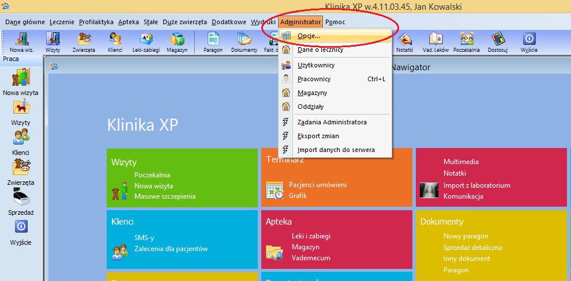Open Notatki link in red tile
This screenshot has height=281, width=571.
[x=454, y=173]
